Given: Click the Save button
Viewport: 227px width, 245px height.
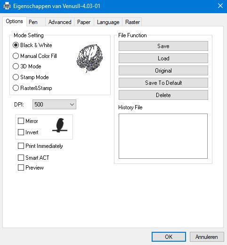Looking at the screenshot, I should click(163, 46).
